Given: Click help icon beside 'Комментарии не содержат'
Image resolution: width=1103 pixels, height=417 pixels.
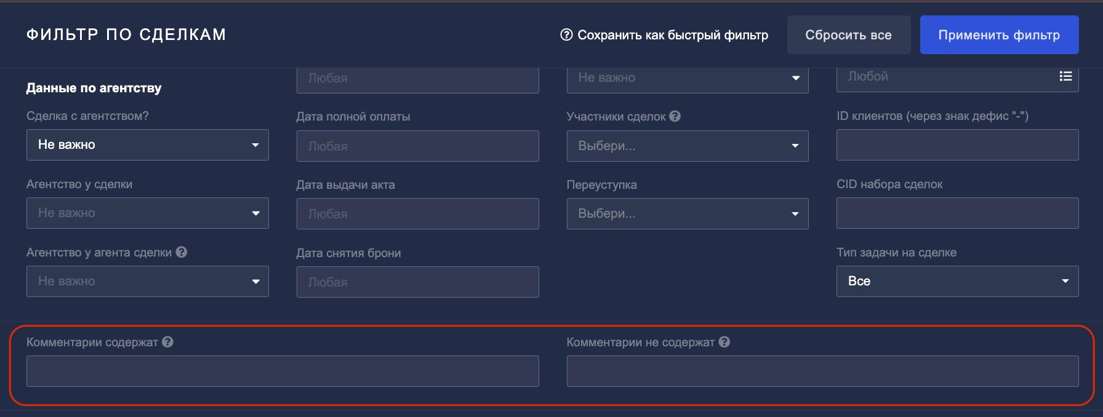Looking at the screenshot, I should point(724,342).
